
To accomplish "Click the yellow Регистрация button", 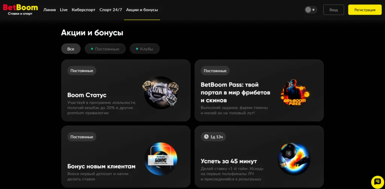I will pyautogui.click(x=365, y=10).
